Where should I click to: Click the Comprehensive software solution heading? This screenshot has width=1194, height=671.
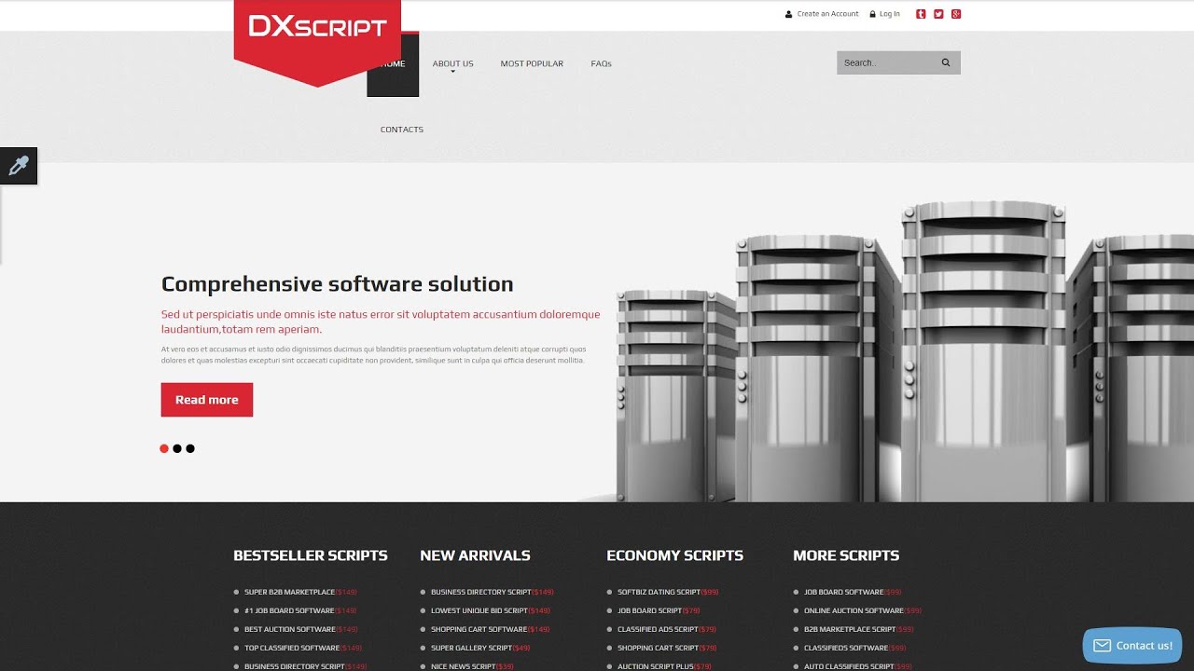click(338, 285)
